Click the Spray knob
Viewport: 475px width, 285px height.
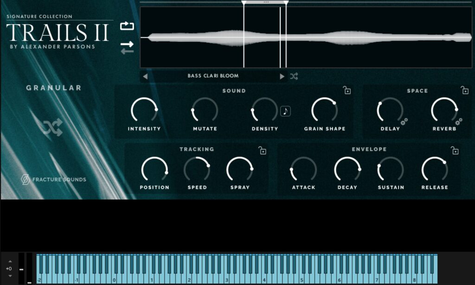pyautogui.click(x=240, y=170)
